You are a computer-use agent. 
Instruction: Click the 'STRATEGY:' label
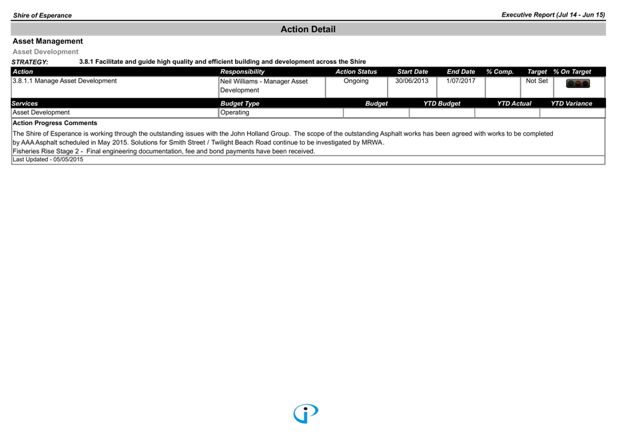point(30,62)
